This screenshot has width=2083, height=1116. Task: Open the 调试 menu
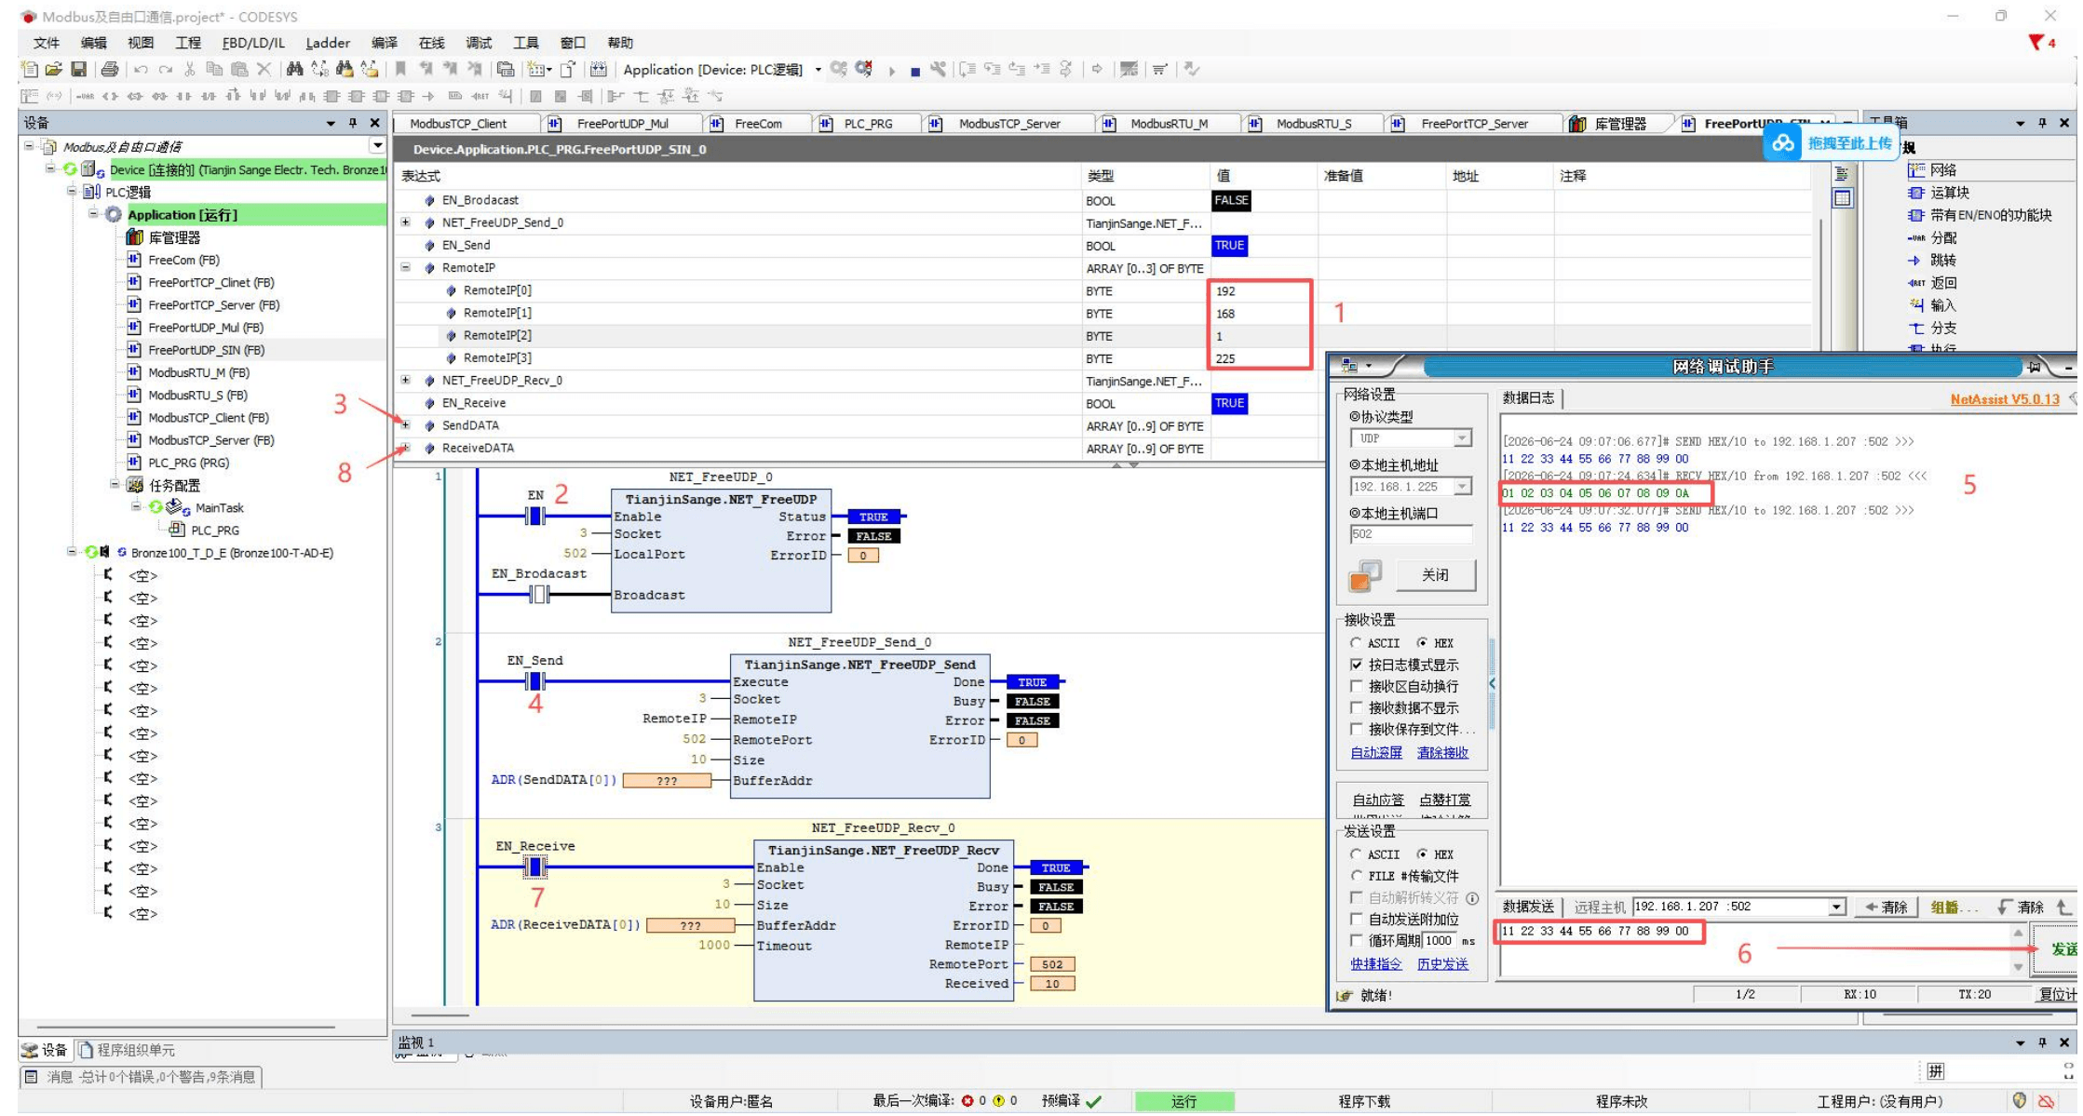point(479,43)
